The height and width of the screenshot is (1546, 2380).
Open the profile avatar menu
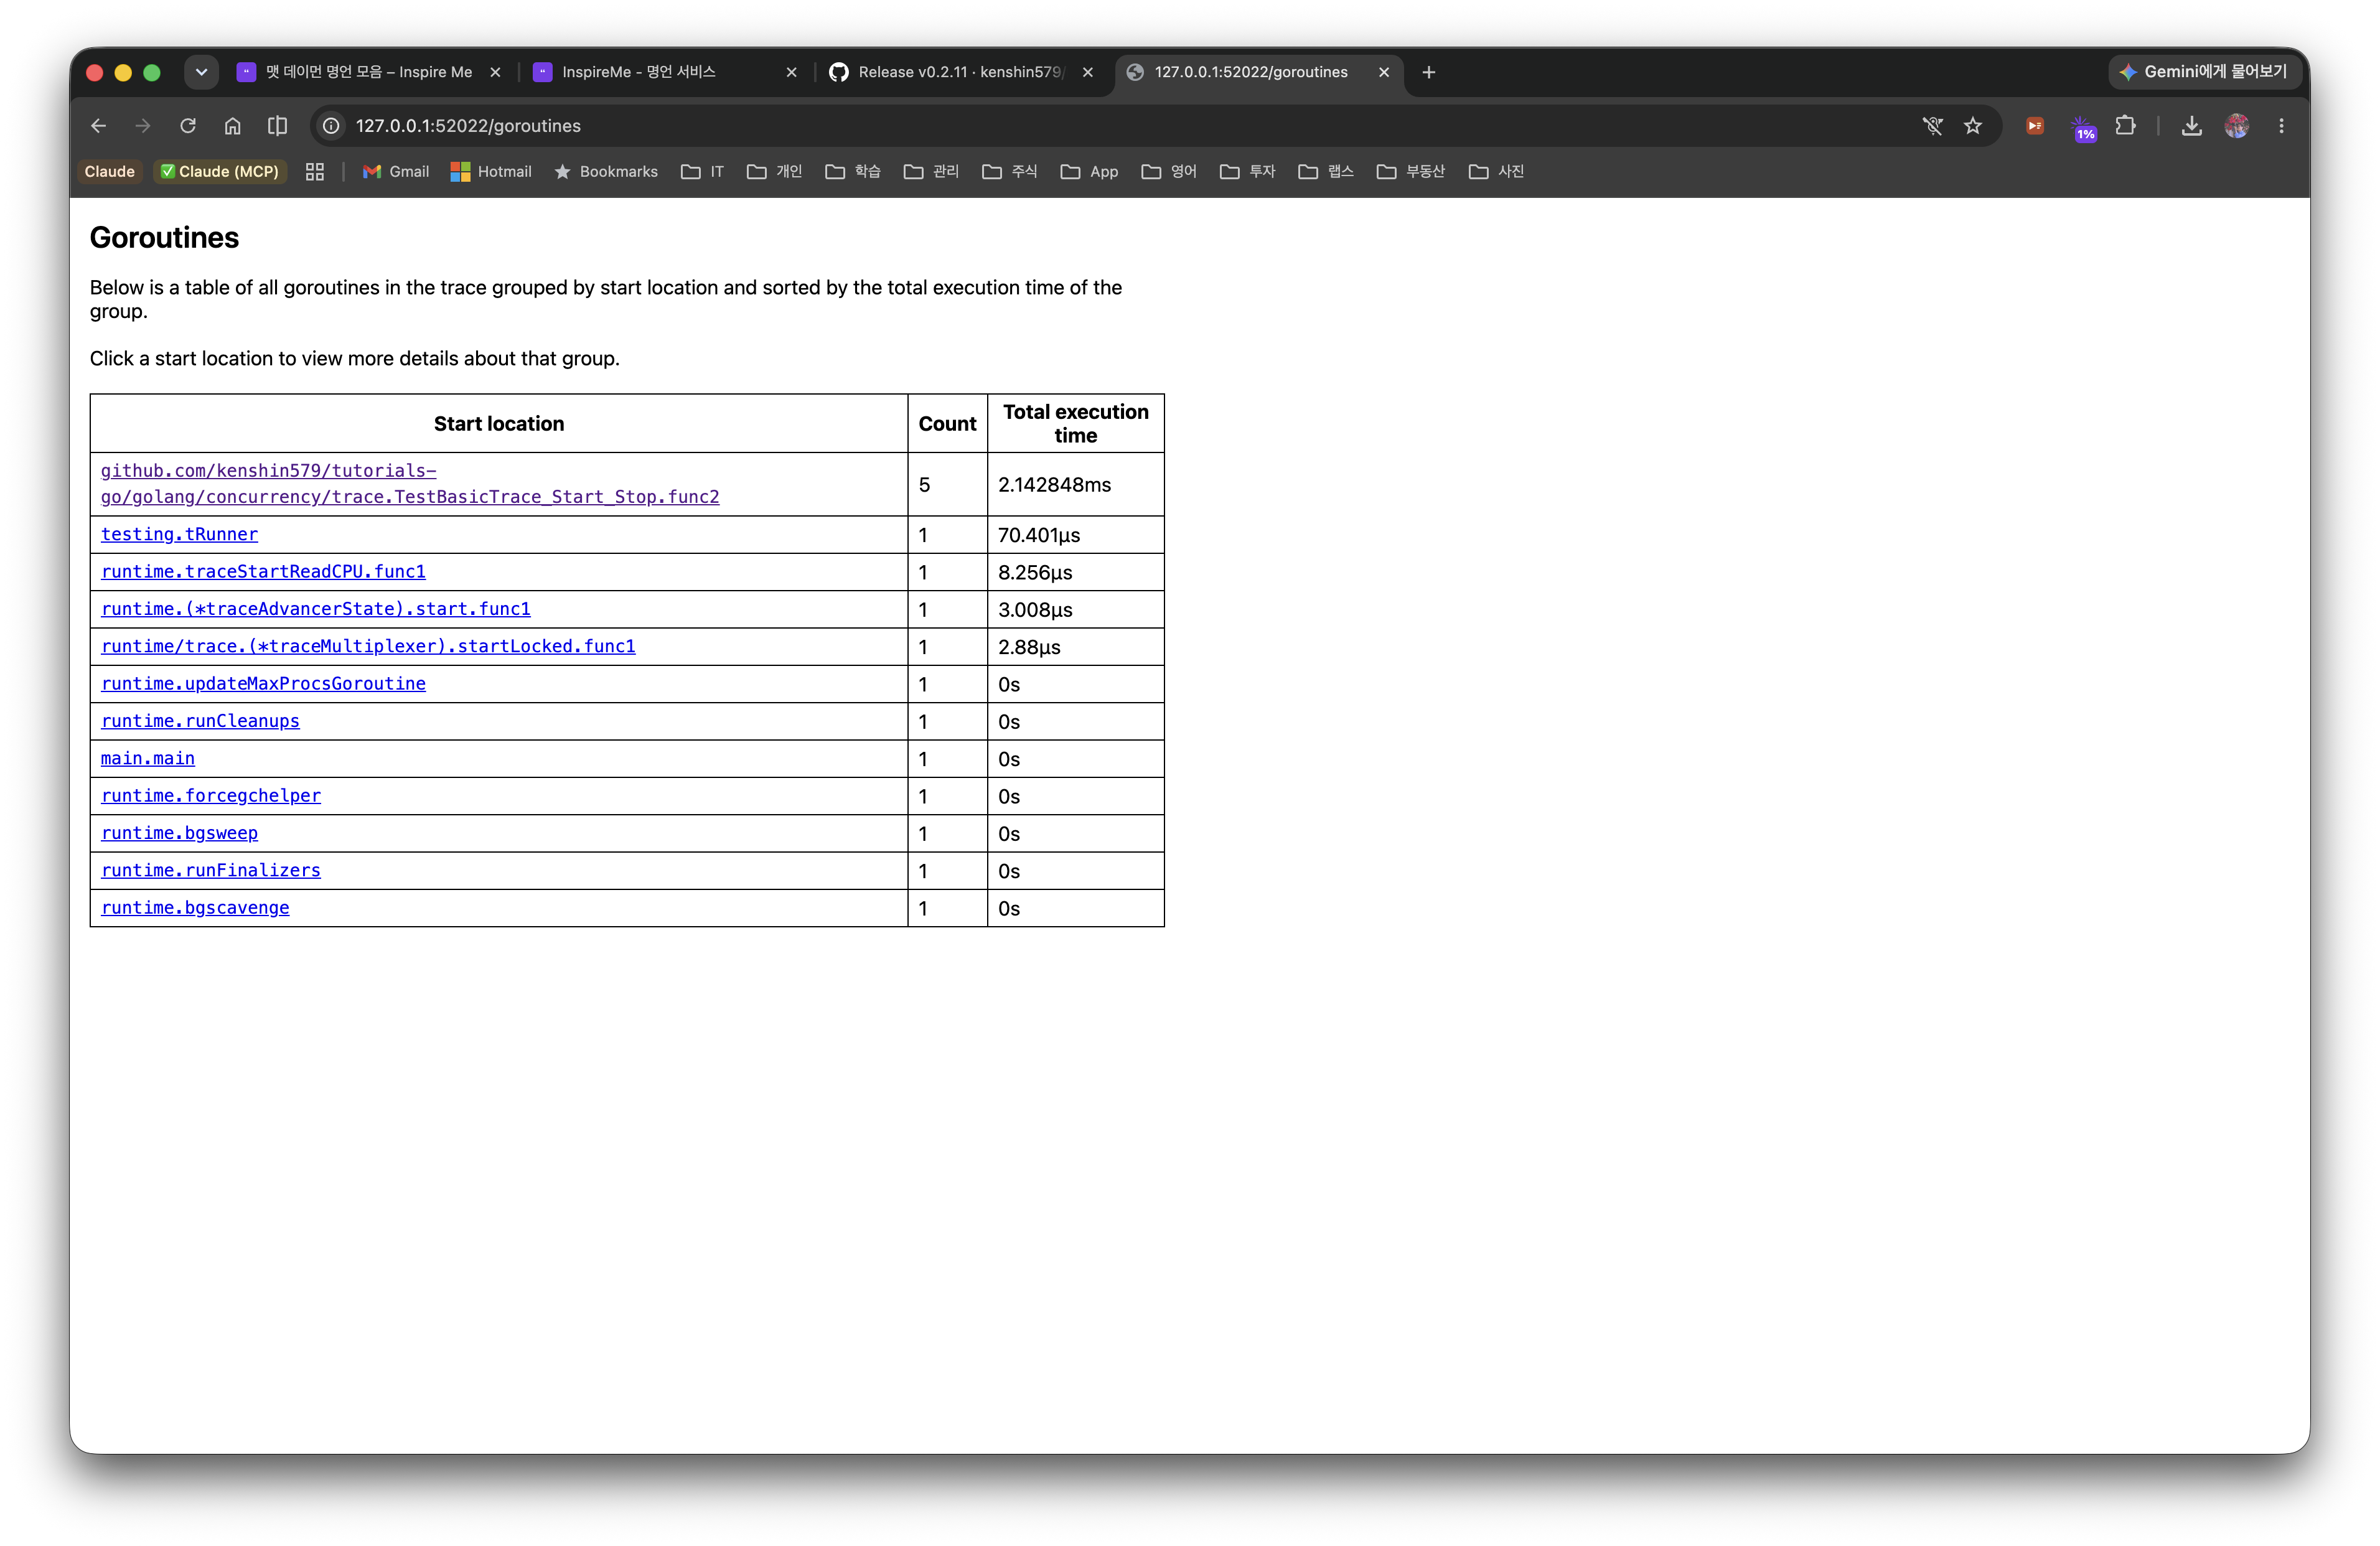click(2237, 126)
